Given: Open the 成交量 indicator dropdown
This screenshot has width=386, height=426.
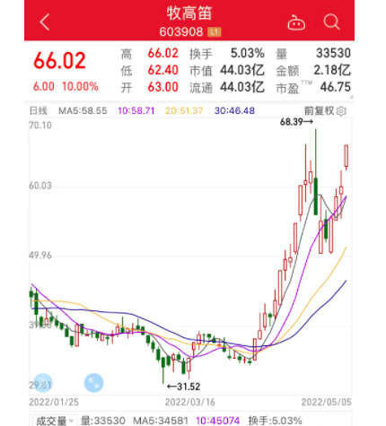Looking at the screenshot, I should 54,421.
